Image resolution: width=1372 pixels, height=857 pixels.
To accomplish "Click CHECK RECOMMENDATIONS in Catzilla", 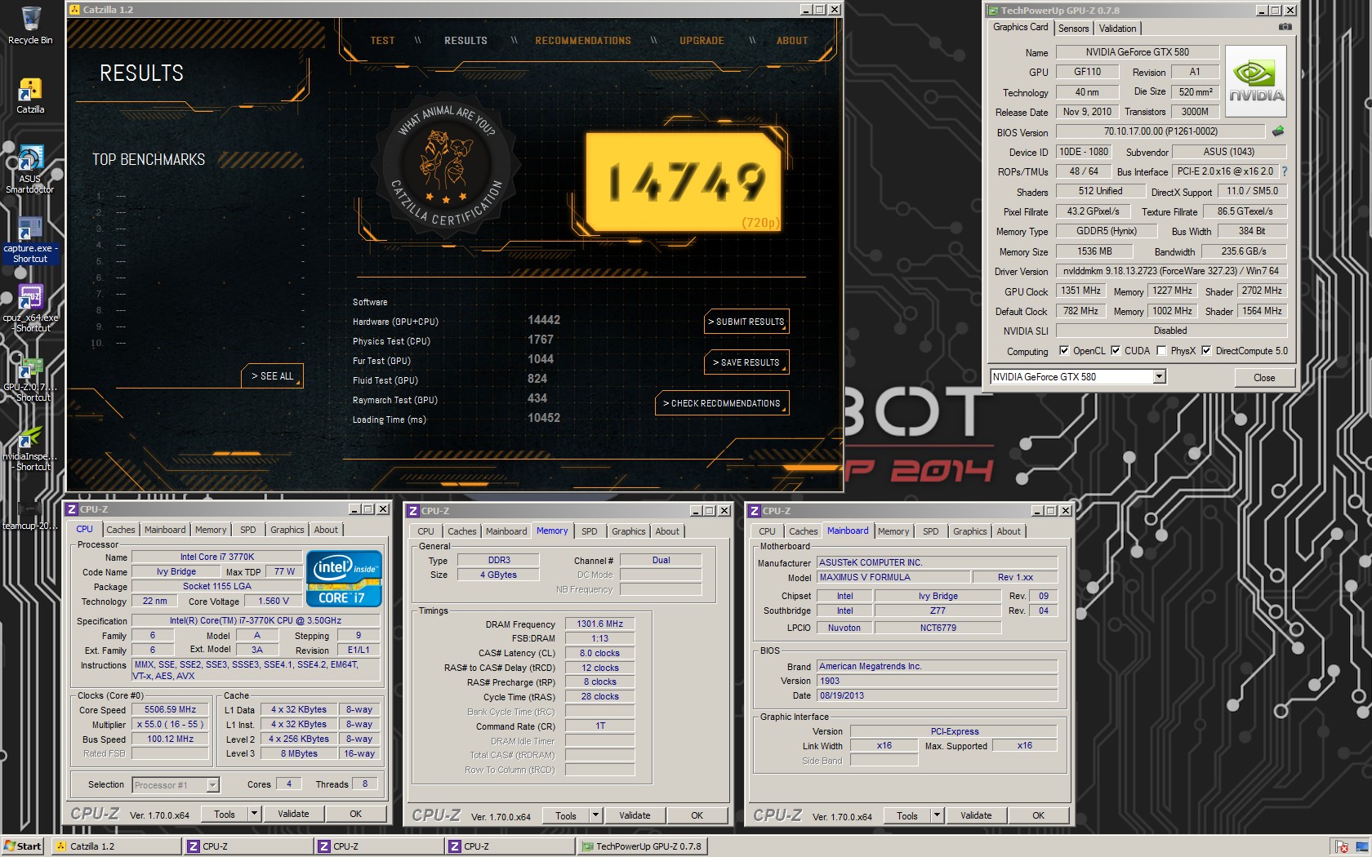I will (x=722, y=403).
